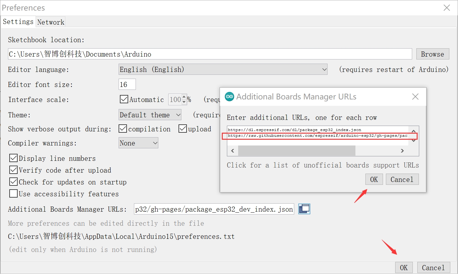The width and height of the screenshot is (458, 274).
Task: Open the preferences.txt file path link
Action: pos(121,236)
